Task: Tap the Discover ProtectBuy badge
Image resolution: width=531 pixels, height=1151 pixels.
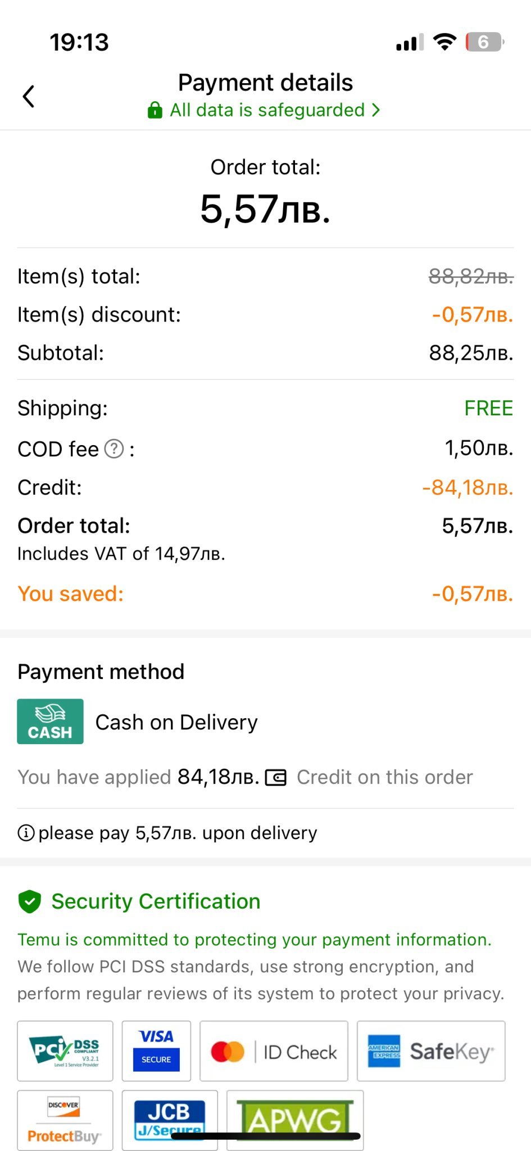Action: pos(65,1120)
